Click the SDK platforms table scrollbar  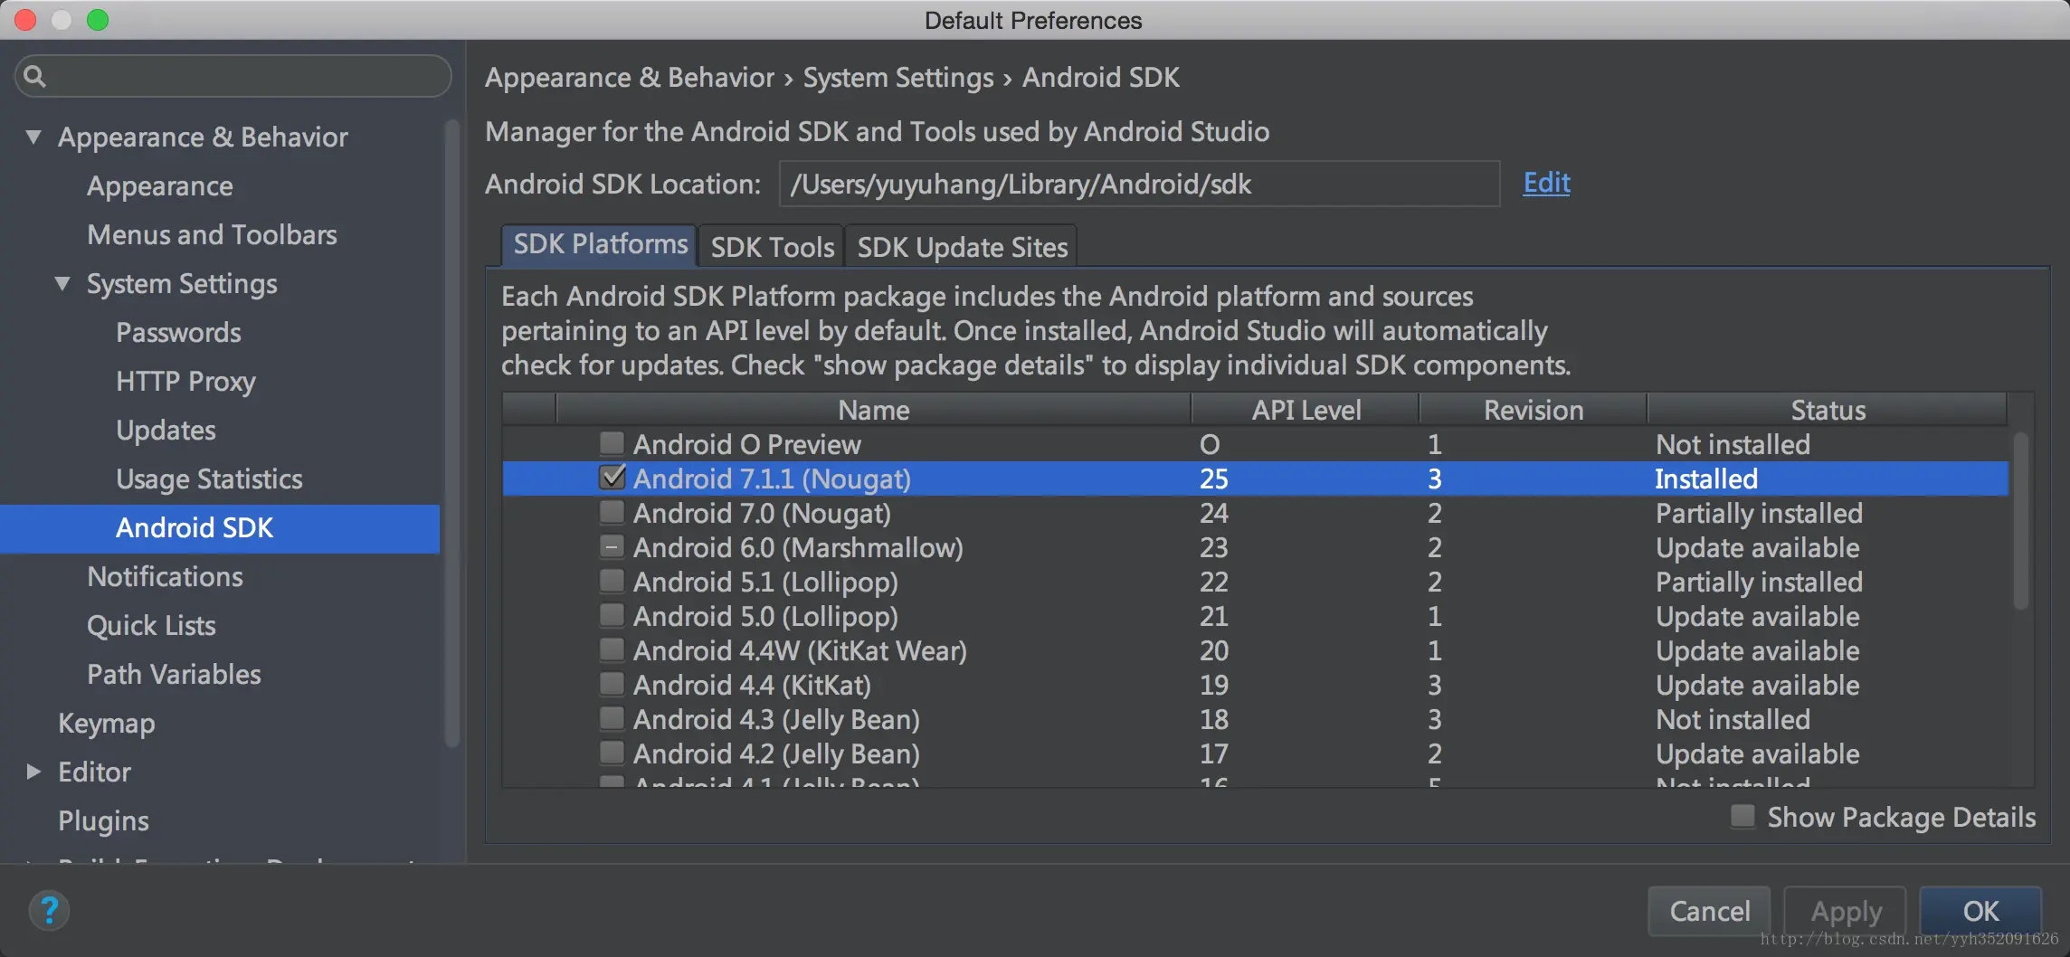click(2020, 521)
